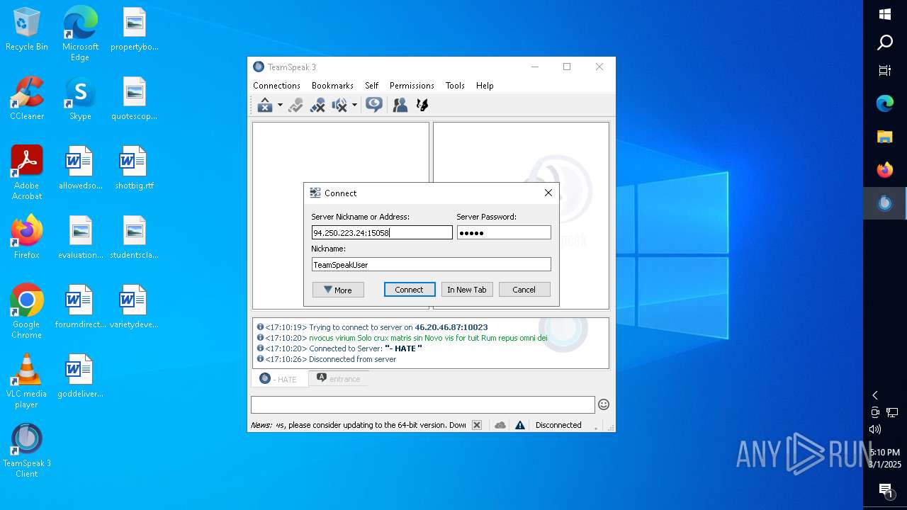907x510 pixels.
Task: Open the connect toolbar icon's dropdown arrow
Action: click(x=280, y=106)
